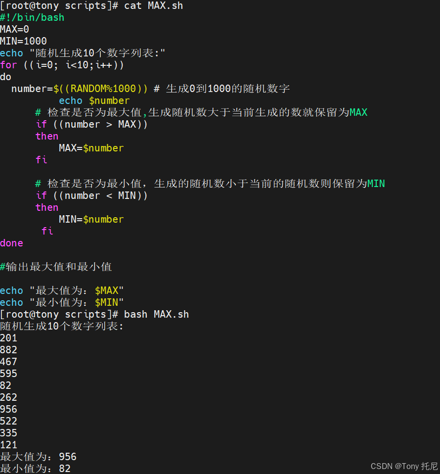
Task: Click the output number 262
Action: [x=9, y=397]
